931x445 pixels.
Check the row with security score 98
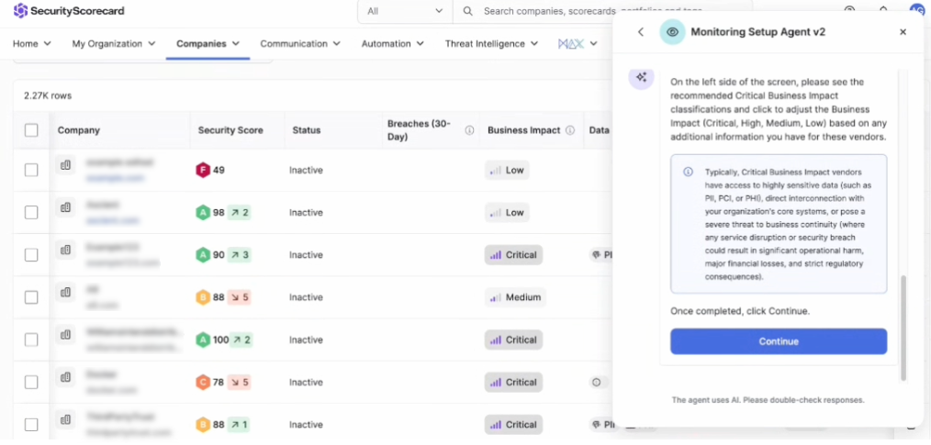(31, 213)
